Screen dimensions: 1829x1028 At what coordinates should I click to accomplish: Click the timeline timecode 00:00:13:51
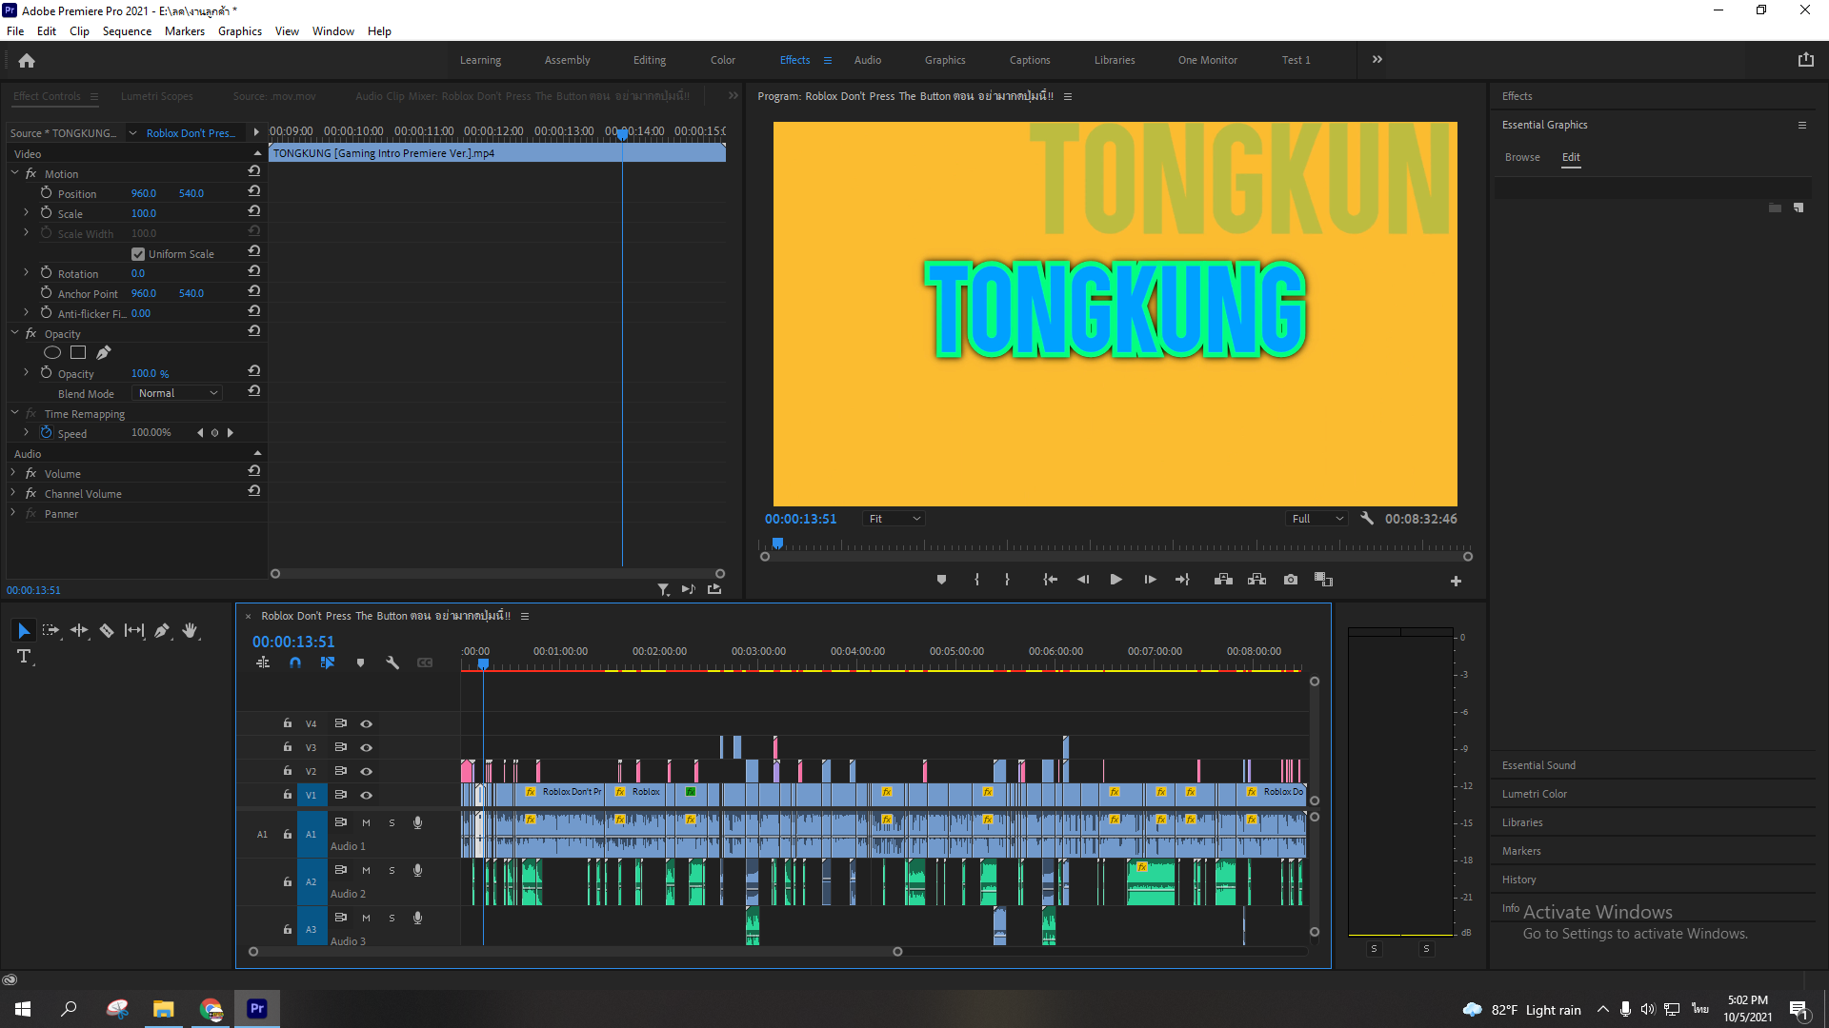click(293, 642)
